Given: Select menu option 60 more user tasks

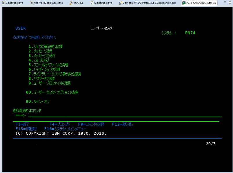Looking at the screenshot, I should 52,92.
